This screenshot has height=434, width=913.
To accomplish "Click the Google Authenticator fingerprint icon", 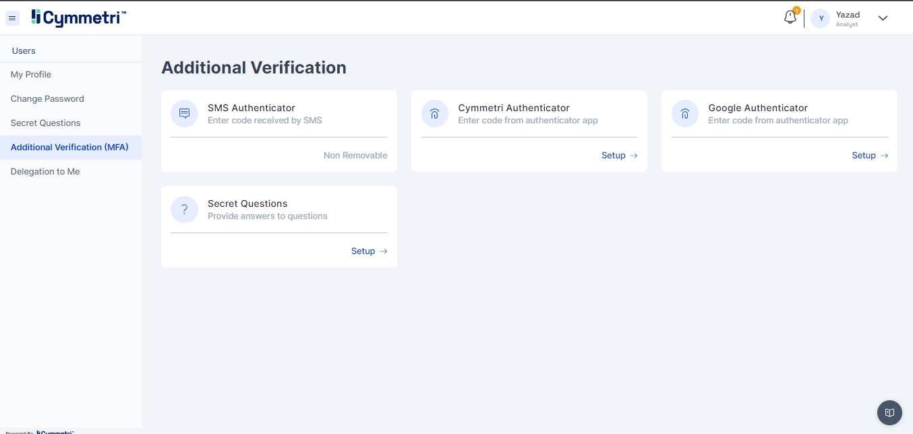I will [685, 114].
